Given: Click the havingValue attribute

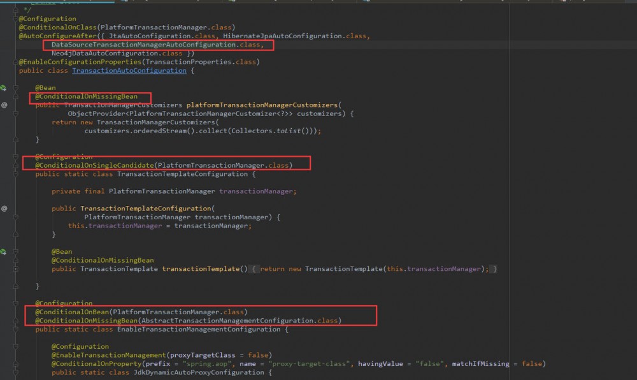Looking at the screenshot, I should [380, 364].
